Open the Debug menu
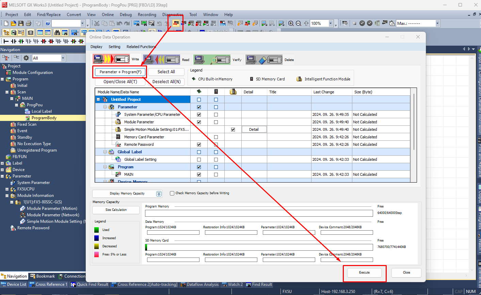The width and height of the screenshot is (481, 295). tap(126, 14)
